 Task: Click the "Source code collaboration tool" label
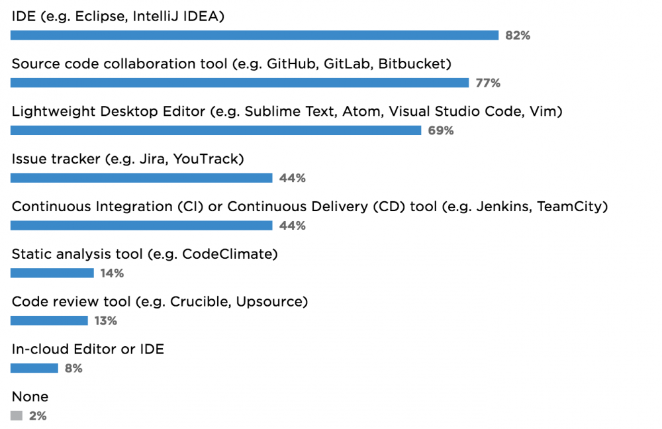(232, 64)
